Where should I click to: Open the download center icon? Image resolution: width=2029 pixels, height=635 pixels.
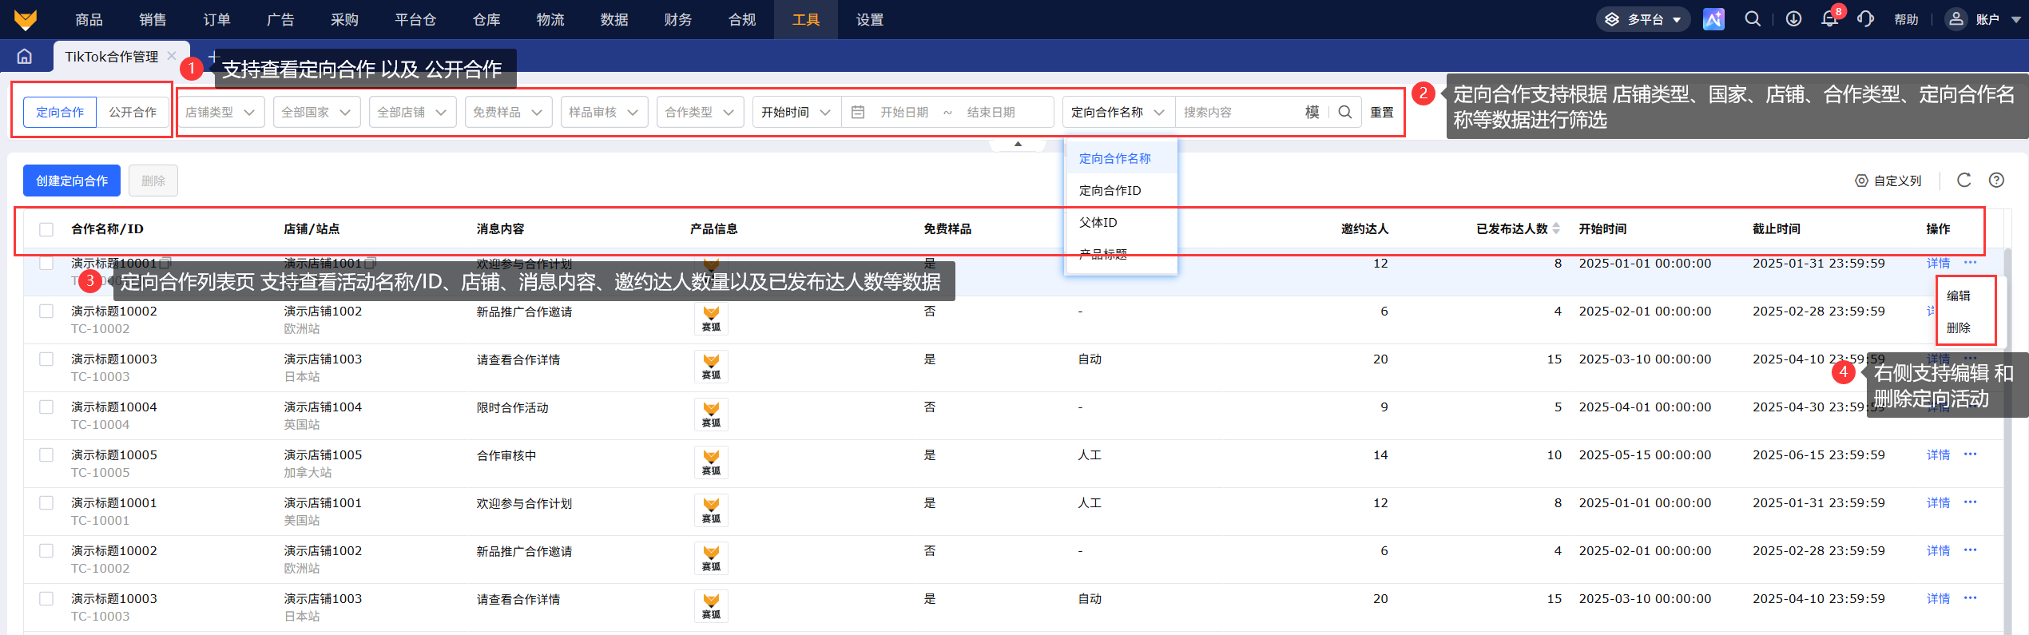point(1793,19)
